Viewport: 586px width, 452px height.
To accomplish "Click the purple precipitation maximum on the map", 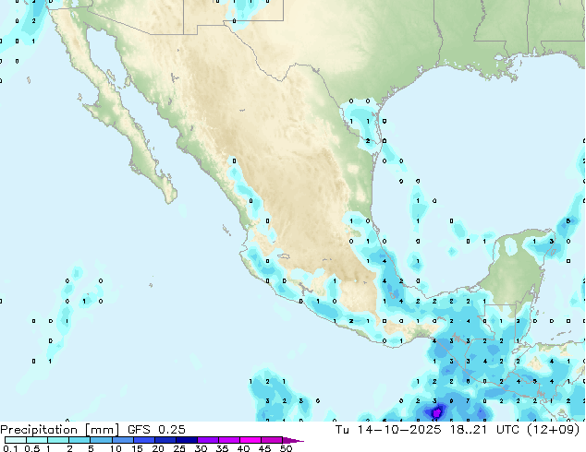I will [436, 413].
